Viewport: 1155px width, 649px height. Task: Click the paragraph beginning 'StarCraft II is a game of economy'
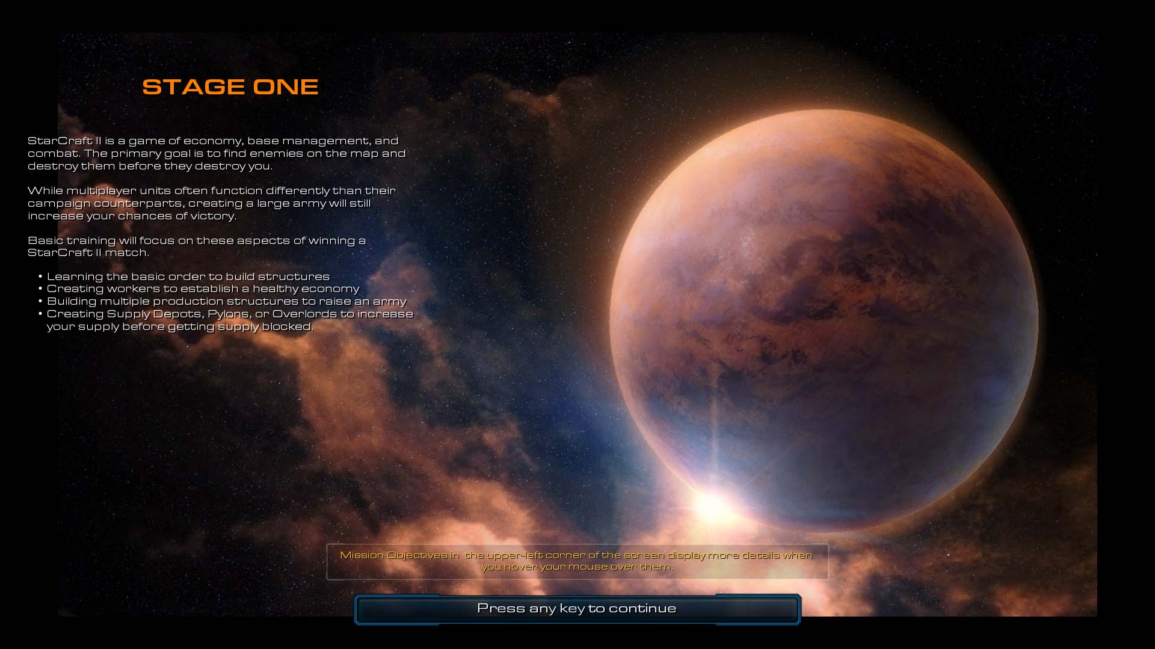point(217,153)
